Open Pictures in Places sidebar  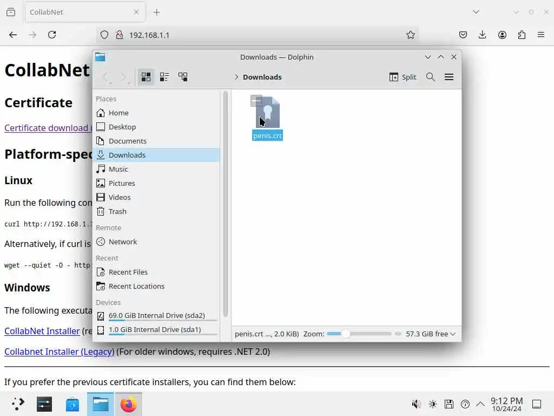(157, 183)
